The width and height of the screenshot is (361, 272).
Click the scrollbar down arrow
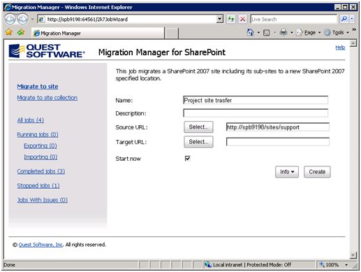point(353,255)
